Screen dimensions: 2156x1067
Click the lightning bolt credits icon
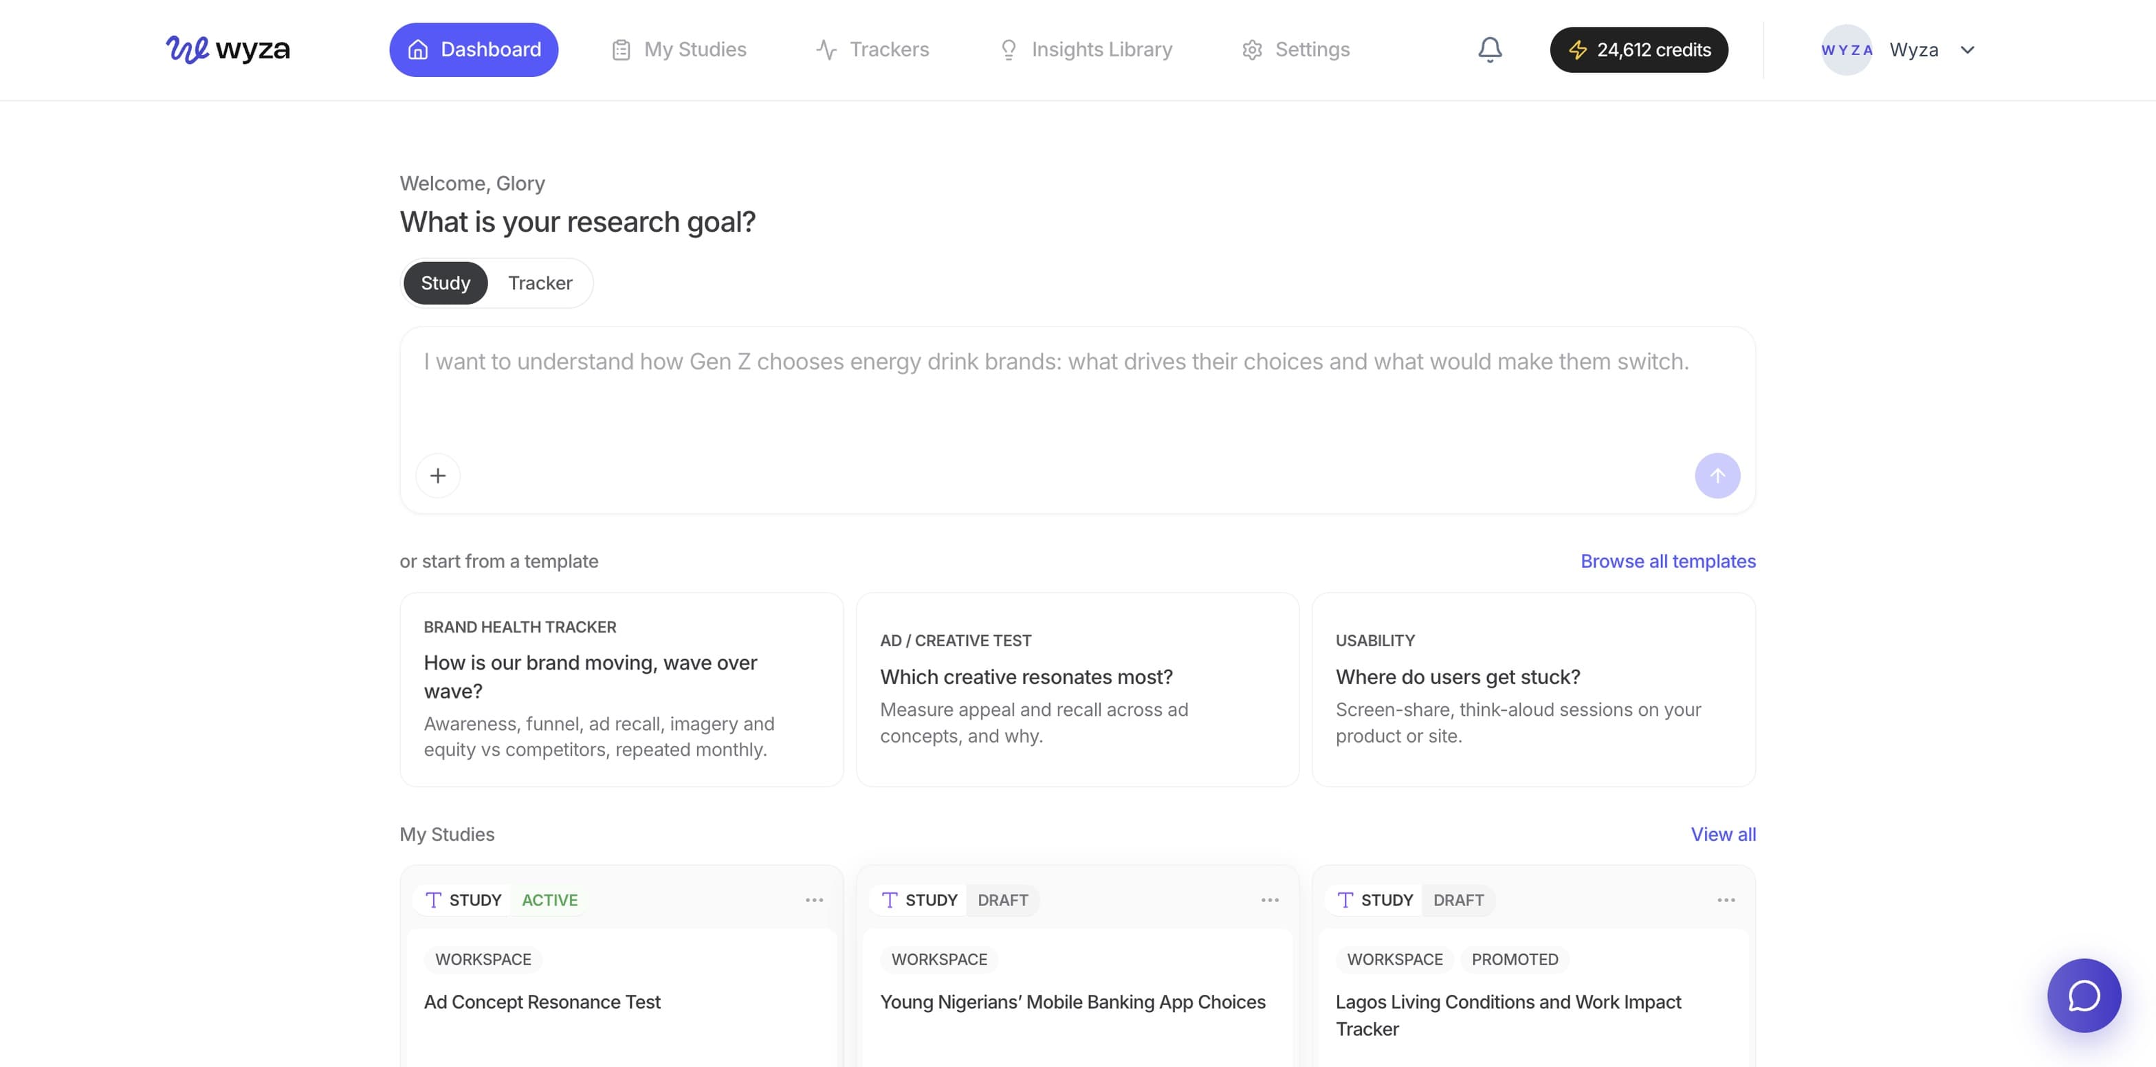(1578, 50)
